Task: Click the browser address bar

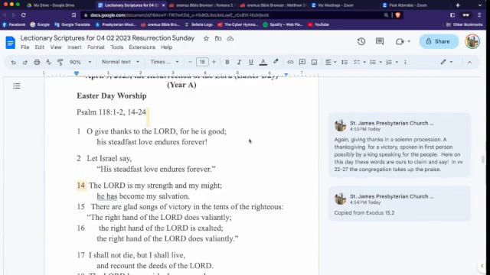Action: pyautogui.click(x=231, y=15)
